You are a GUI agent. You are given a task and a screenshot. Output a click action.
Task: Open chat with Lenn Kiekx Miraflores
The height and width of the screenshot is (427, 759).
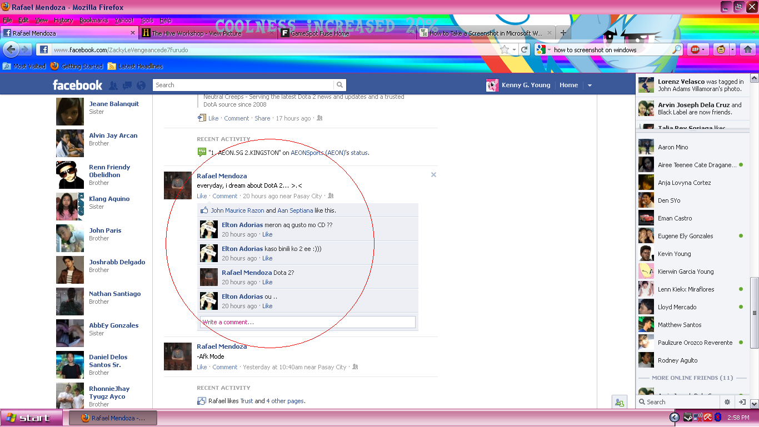692,289
